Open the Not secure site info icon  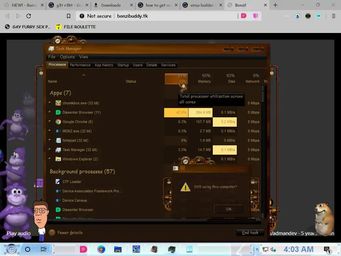point(82,16)
